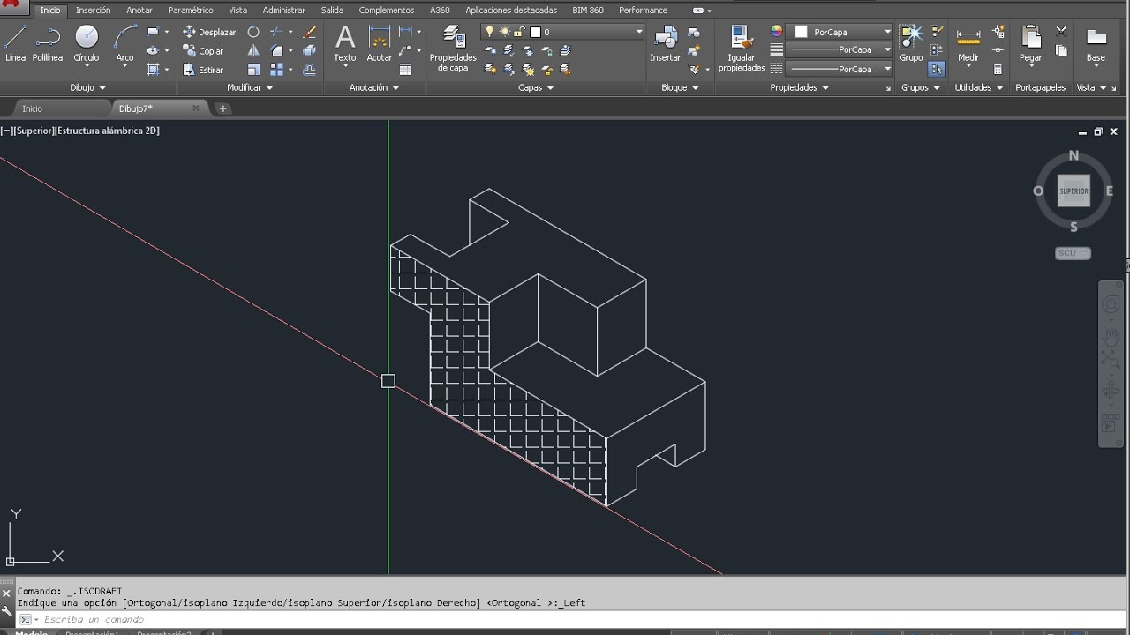Select the Polilínea tool
Viewport: 1130px width, 635px height.
pos(48,44)
